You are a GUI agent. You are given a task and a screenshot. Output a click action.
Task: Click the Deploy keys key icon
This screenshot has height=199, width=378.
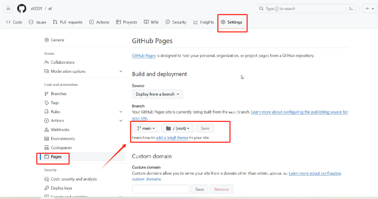coord(47,188)
